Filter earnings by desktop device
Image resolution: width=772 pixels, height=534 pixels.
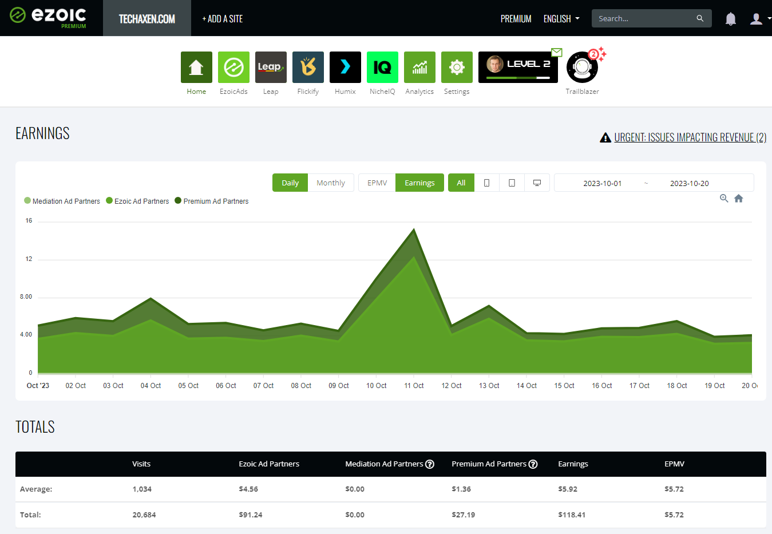(537, 183)
